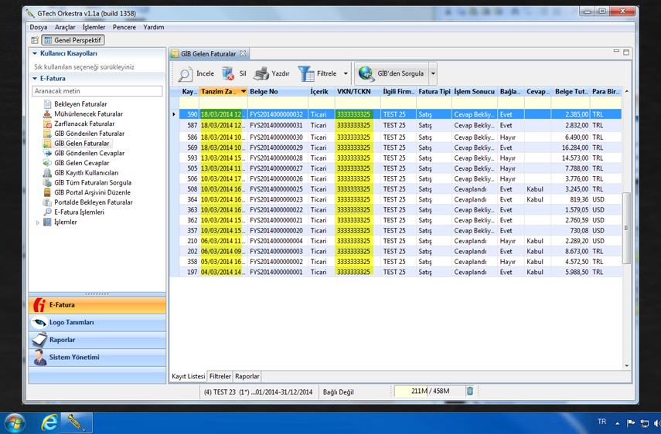Collapse the Kullanıcı Kısayolları section
Image resolution: width=661 pixels, height=434 pixels.
(x=35, y=53)
